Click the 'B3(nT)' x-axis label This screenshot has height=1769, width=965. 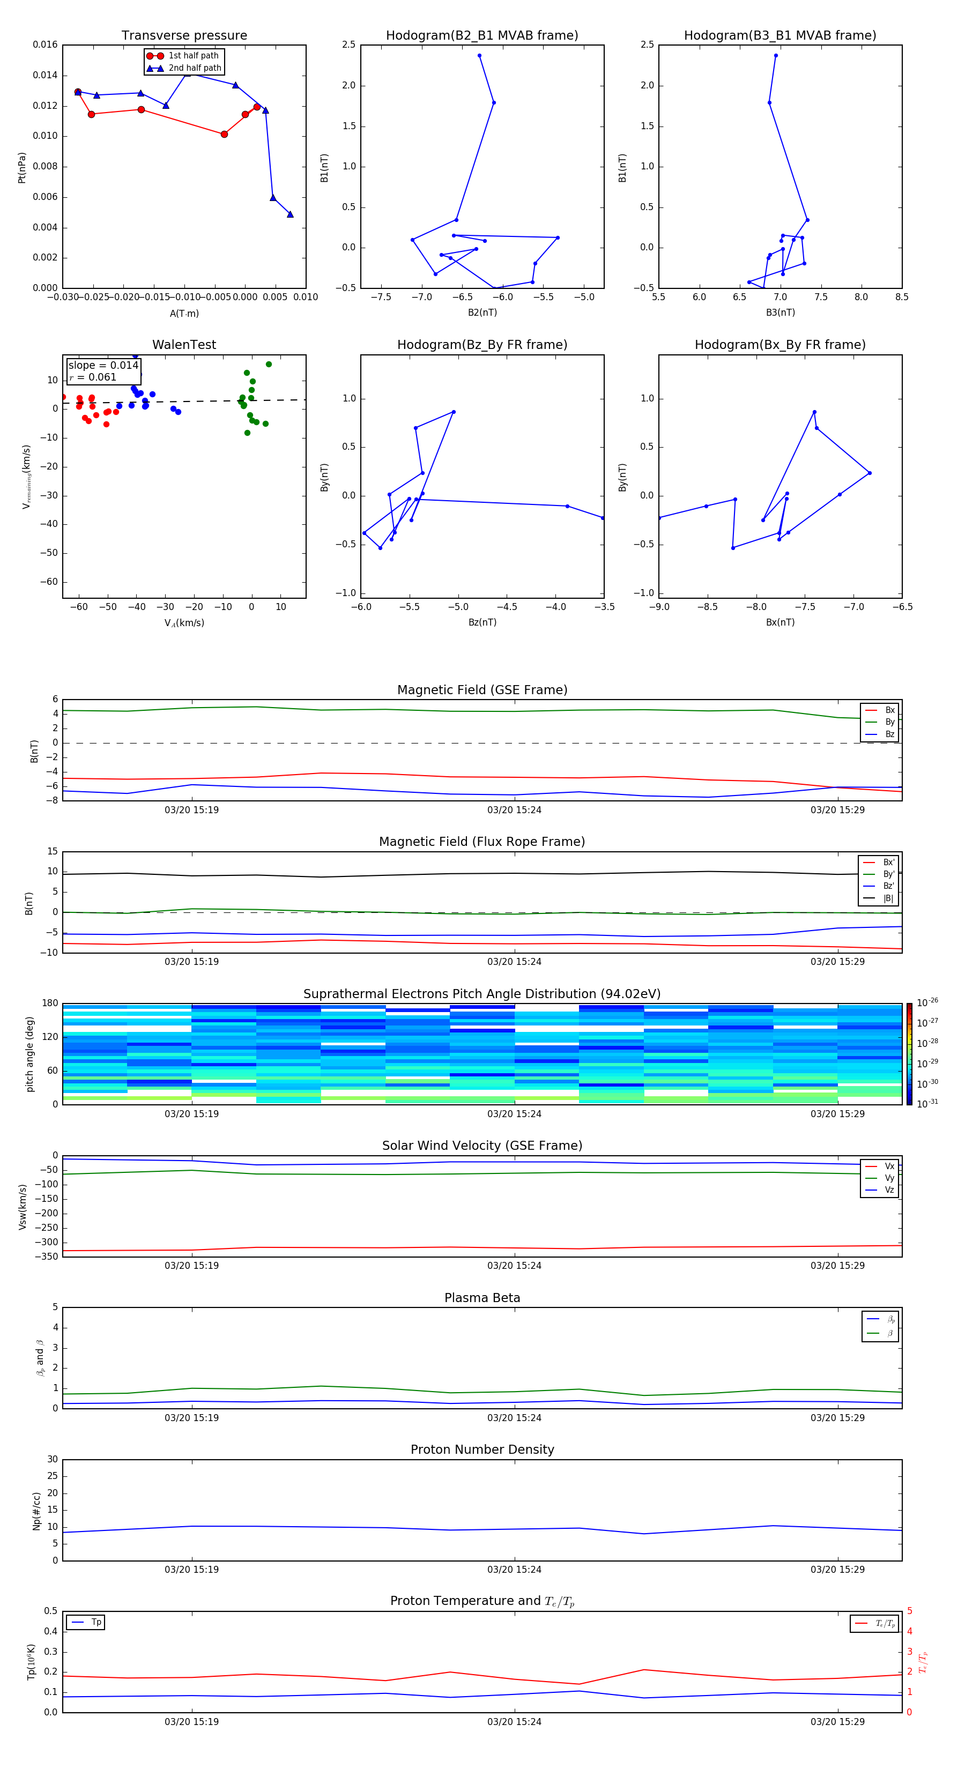pos(780,313)
